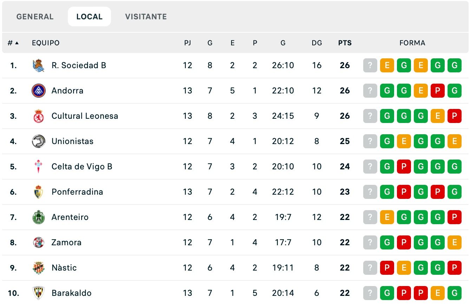Image resolution: width=470 pixels, height=305 pixels.
Task: Open Zamora's pending fixture indicator
Action: [x=370, y=242]
